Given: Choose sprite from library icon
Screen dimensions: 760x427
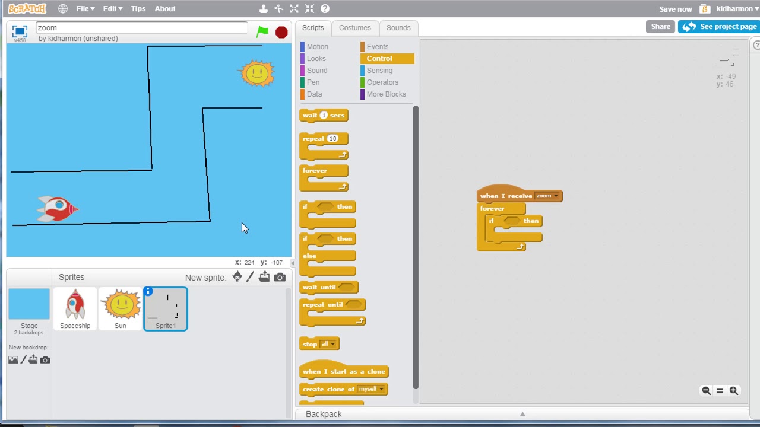Looking at the screenshot, I should coord(237,277).
